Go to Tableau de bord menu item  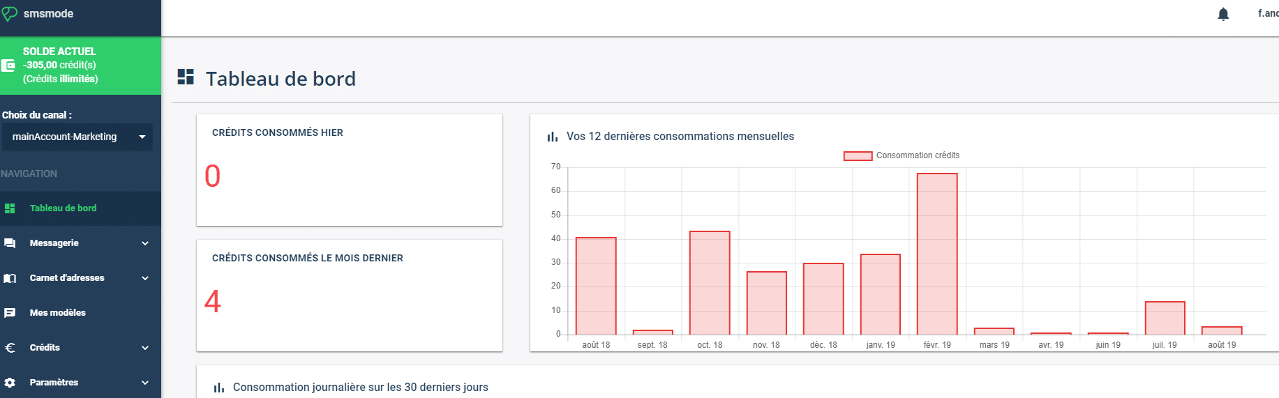click(80, 208)
